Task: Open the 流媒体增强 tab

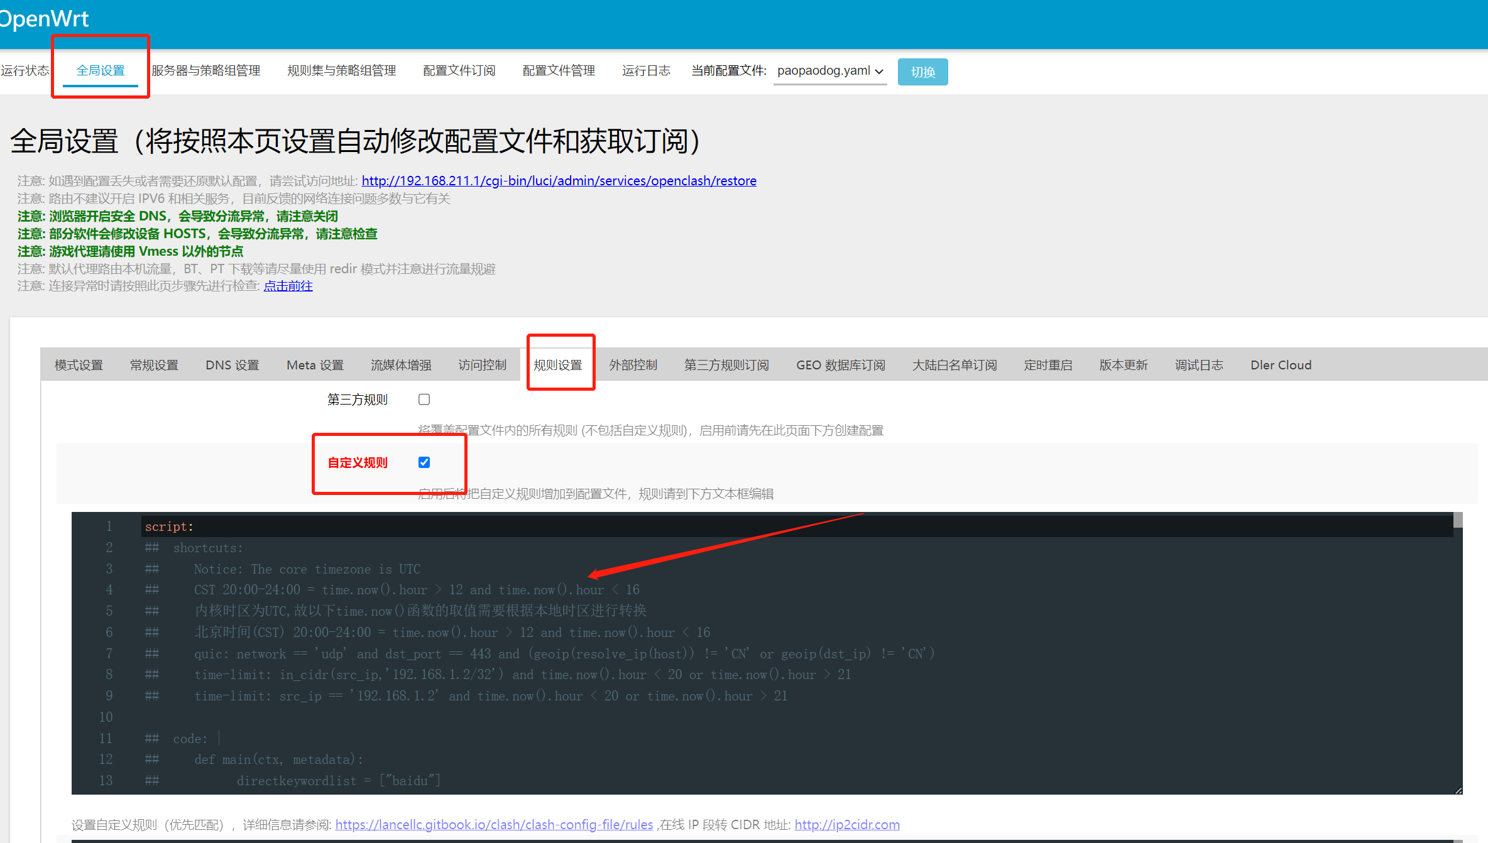Action: click(x=400, y=364)
